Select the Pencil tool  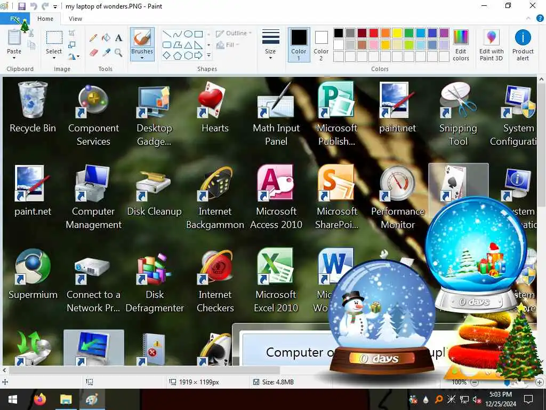click(x=93, y=38)
